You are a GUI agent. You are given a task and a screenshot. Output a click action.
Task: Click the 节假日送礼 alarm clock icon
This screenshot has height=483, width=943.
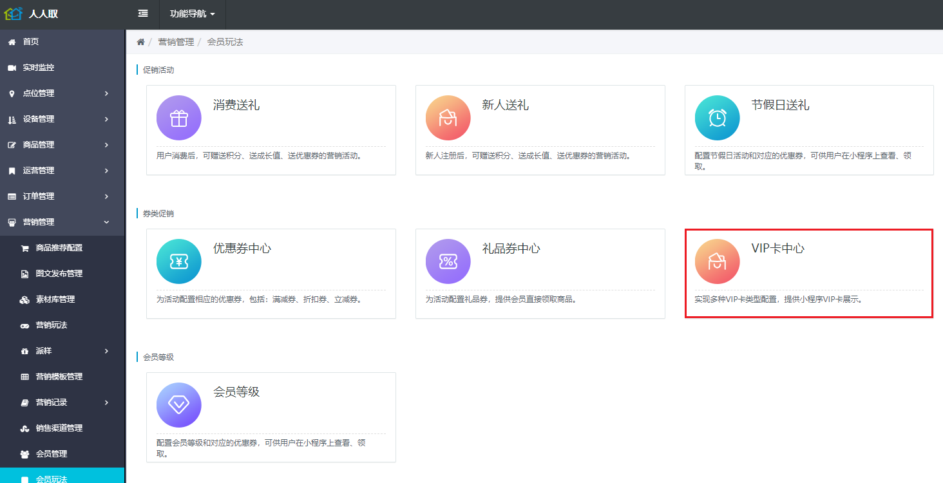click(x=717, y=118)
